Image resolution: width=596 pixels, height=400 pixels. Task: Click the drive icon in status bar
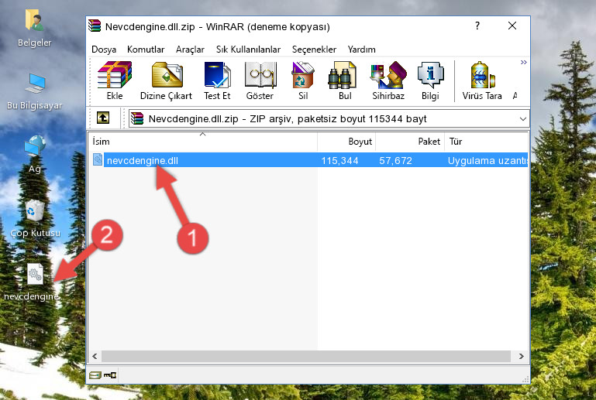coord(95,375)
